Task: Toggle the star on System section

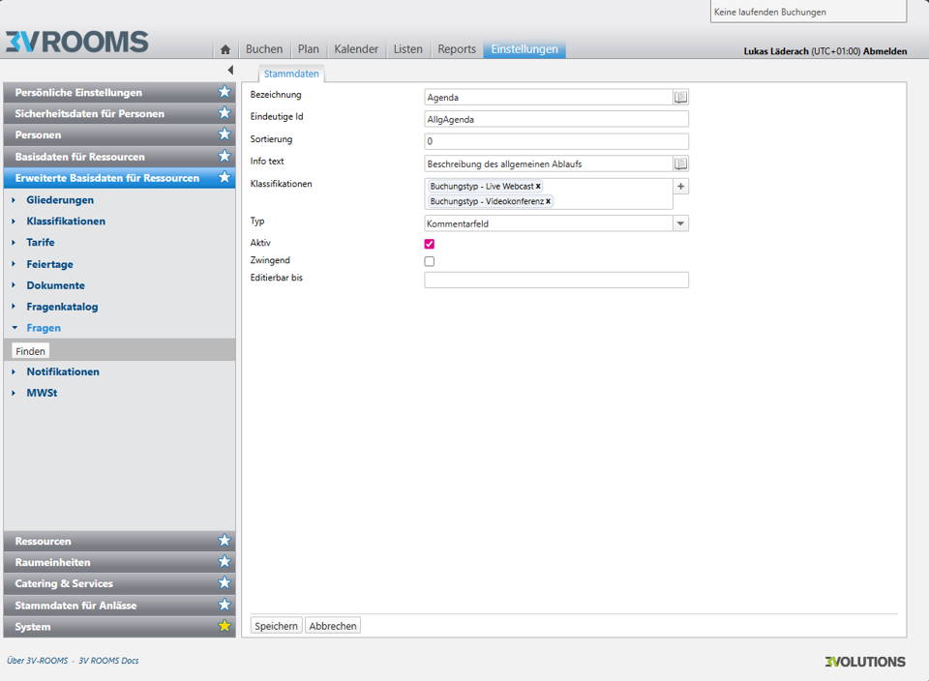Action: click(225, 627)
